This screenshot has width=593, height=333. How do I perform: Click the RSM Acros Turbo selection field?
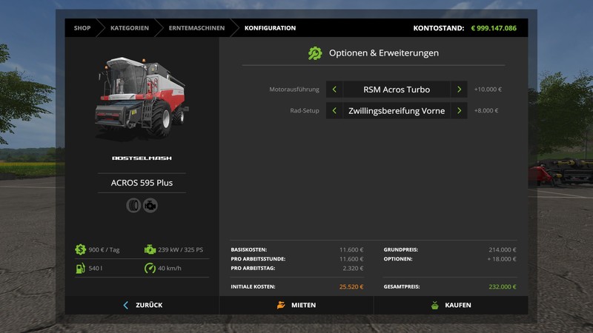click(397, 90)
